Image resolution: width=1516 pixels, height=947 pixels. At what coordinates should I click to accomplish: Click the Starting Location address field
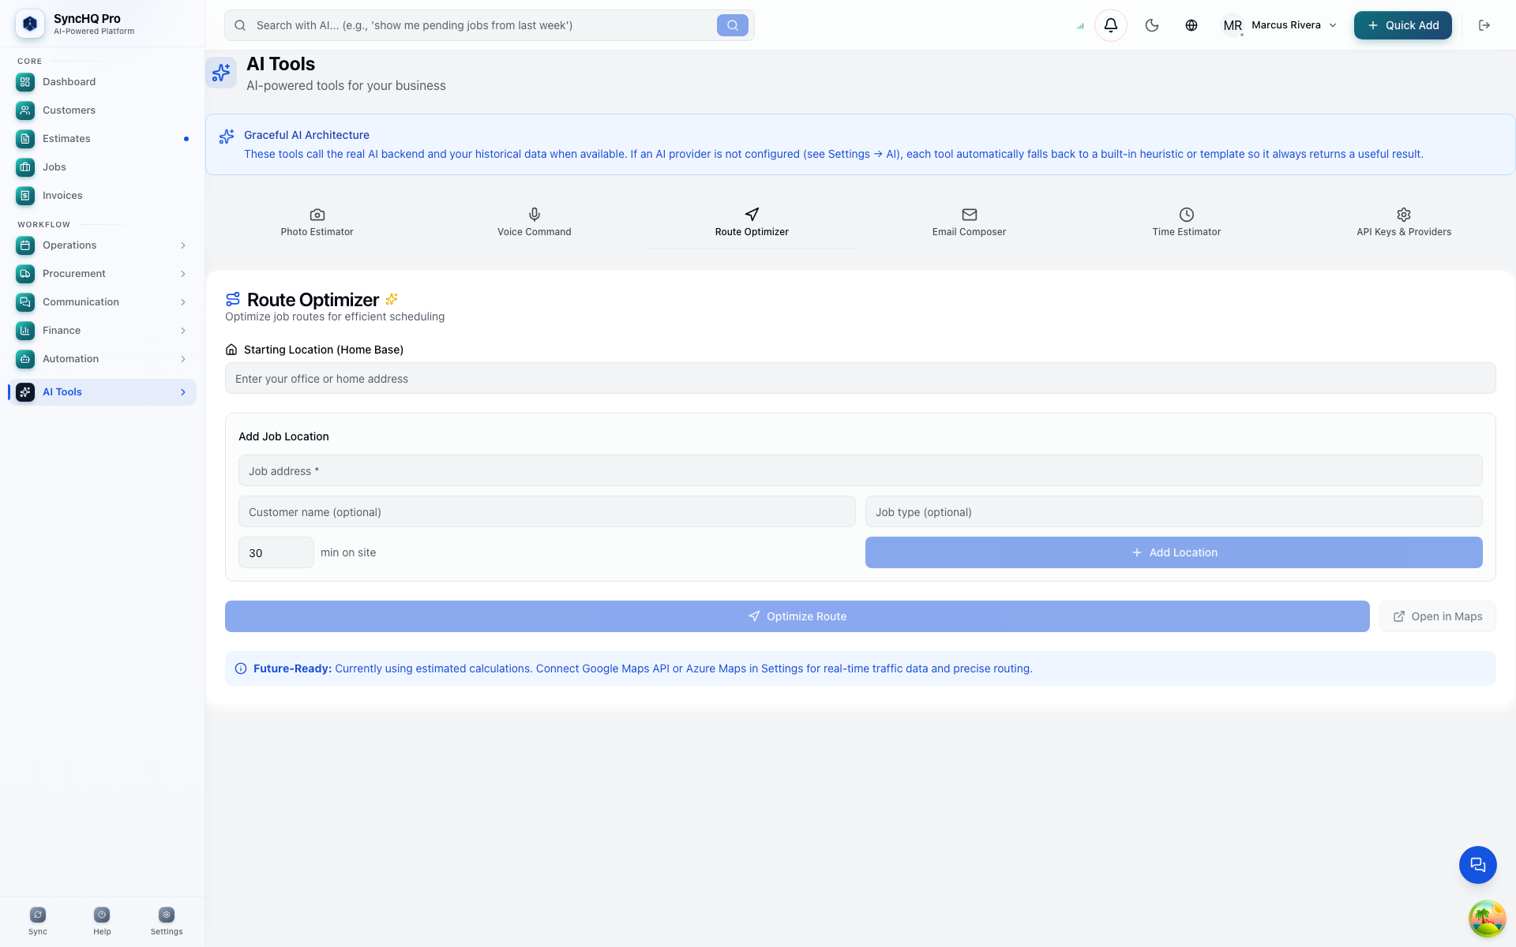click(x=860, y=379)
